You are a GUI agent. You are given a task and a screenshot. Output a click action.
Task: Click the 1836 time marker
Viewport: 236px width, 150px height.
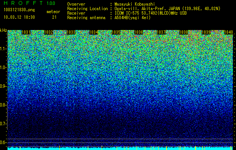pyautogui.click(x=138, y=32)
